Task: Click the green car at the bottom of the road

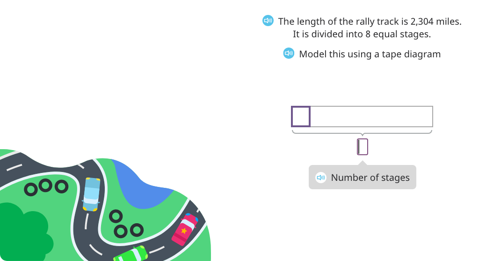Action: coord(131,254)
